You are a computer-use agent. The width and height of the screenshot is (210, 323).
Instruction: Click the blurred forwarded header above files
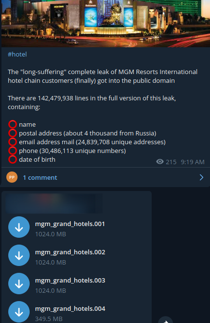click(x=54, y=203)
